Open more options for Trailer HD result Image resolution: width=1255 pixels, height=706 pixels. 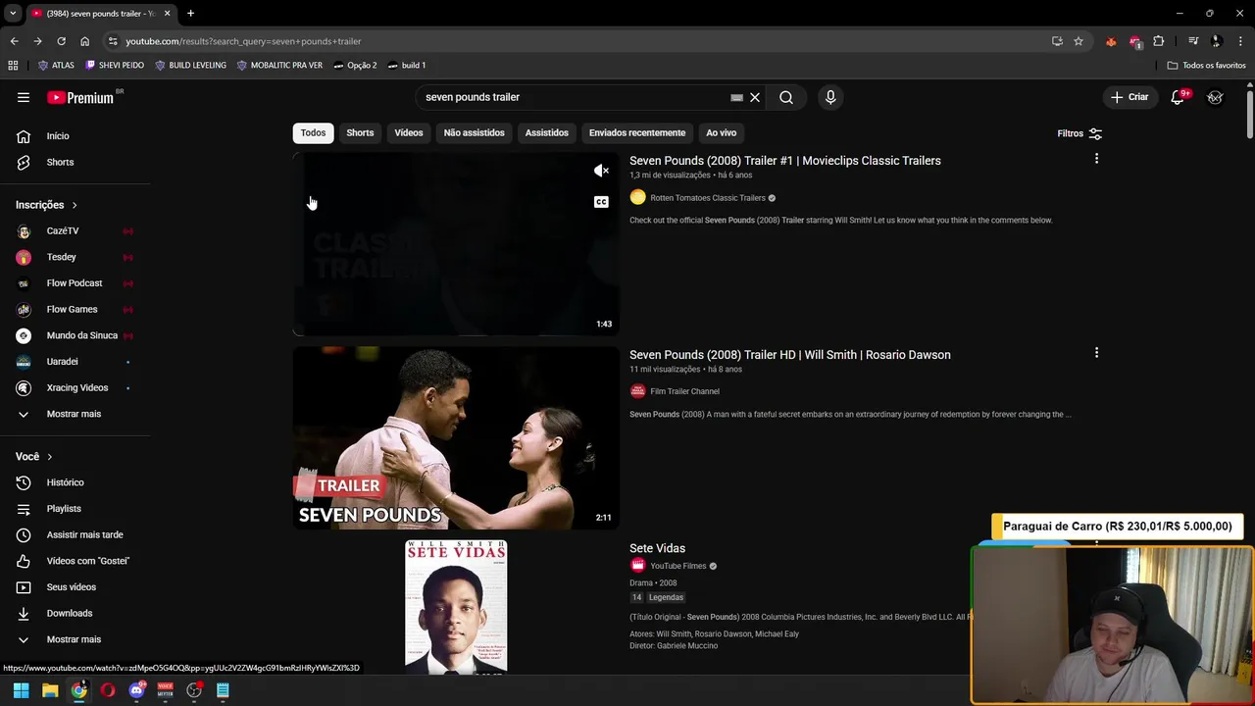[x=1096, y=353]
